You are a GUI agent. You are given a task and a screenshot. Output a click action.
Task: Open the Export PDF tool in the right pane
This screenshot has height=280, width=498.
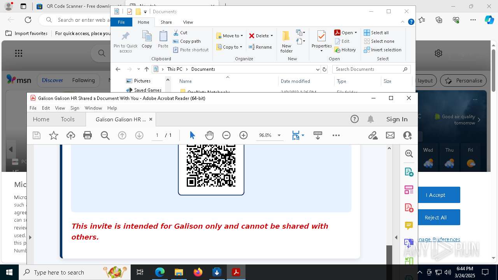coord(409,172)
